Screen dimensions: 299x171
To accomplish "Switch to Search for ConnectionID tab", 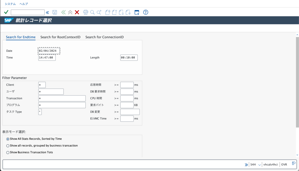I will (104, 37).
